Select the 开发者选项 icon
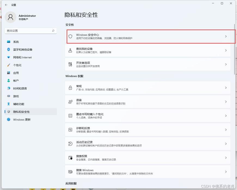Image resolution: width=237 pixels, height=190 pixels. pyautogui.click(x=70, y=64)
